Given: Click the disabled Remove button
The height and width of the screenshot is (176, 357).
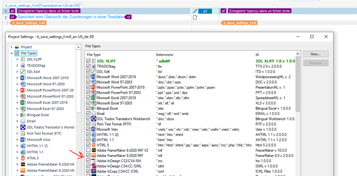Looking at the screenshot, I should coord(316,63).
